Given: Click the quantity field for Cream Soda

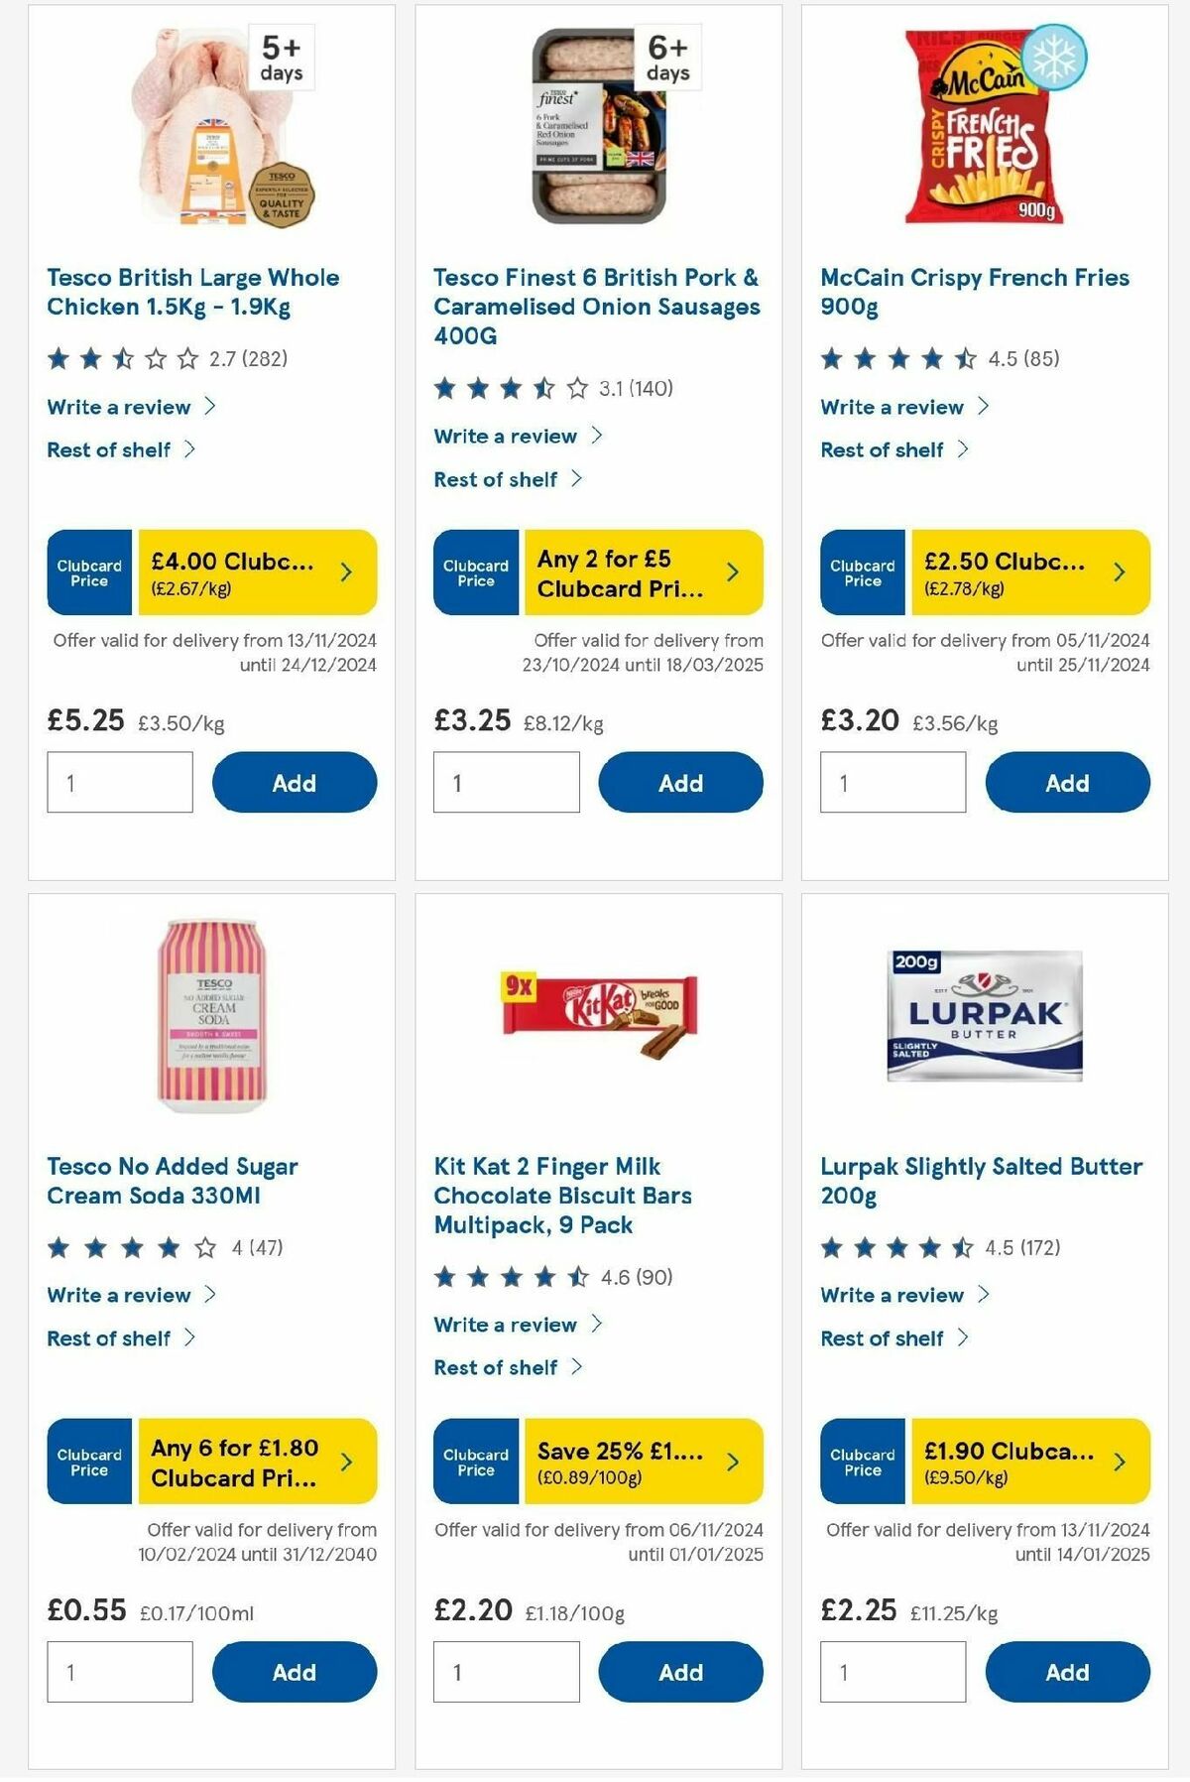Looking at the screenshot, I should coord(119,1672).
